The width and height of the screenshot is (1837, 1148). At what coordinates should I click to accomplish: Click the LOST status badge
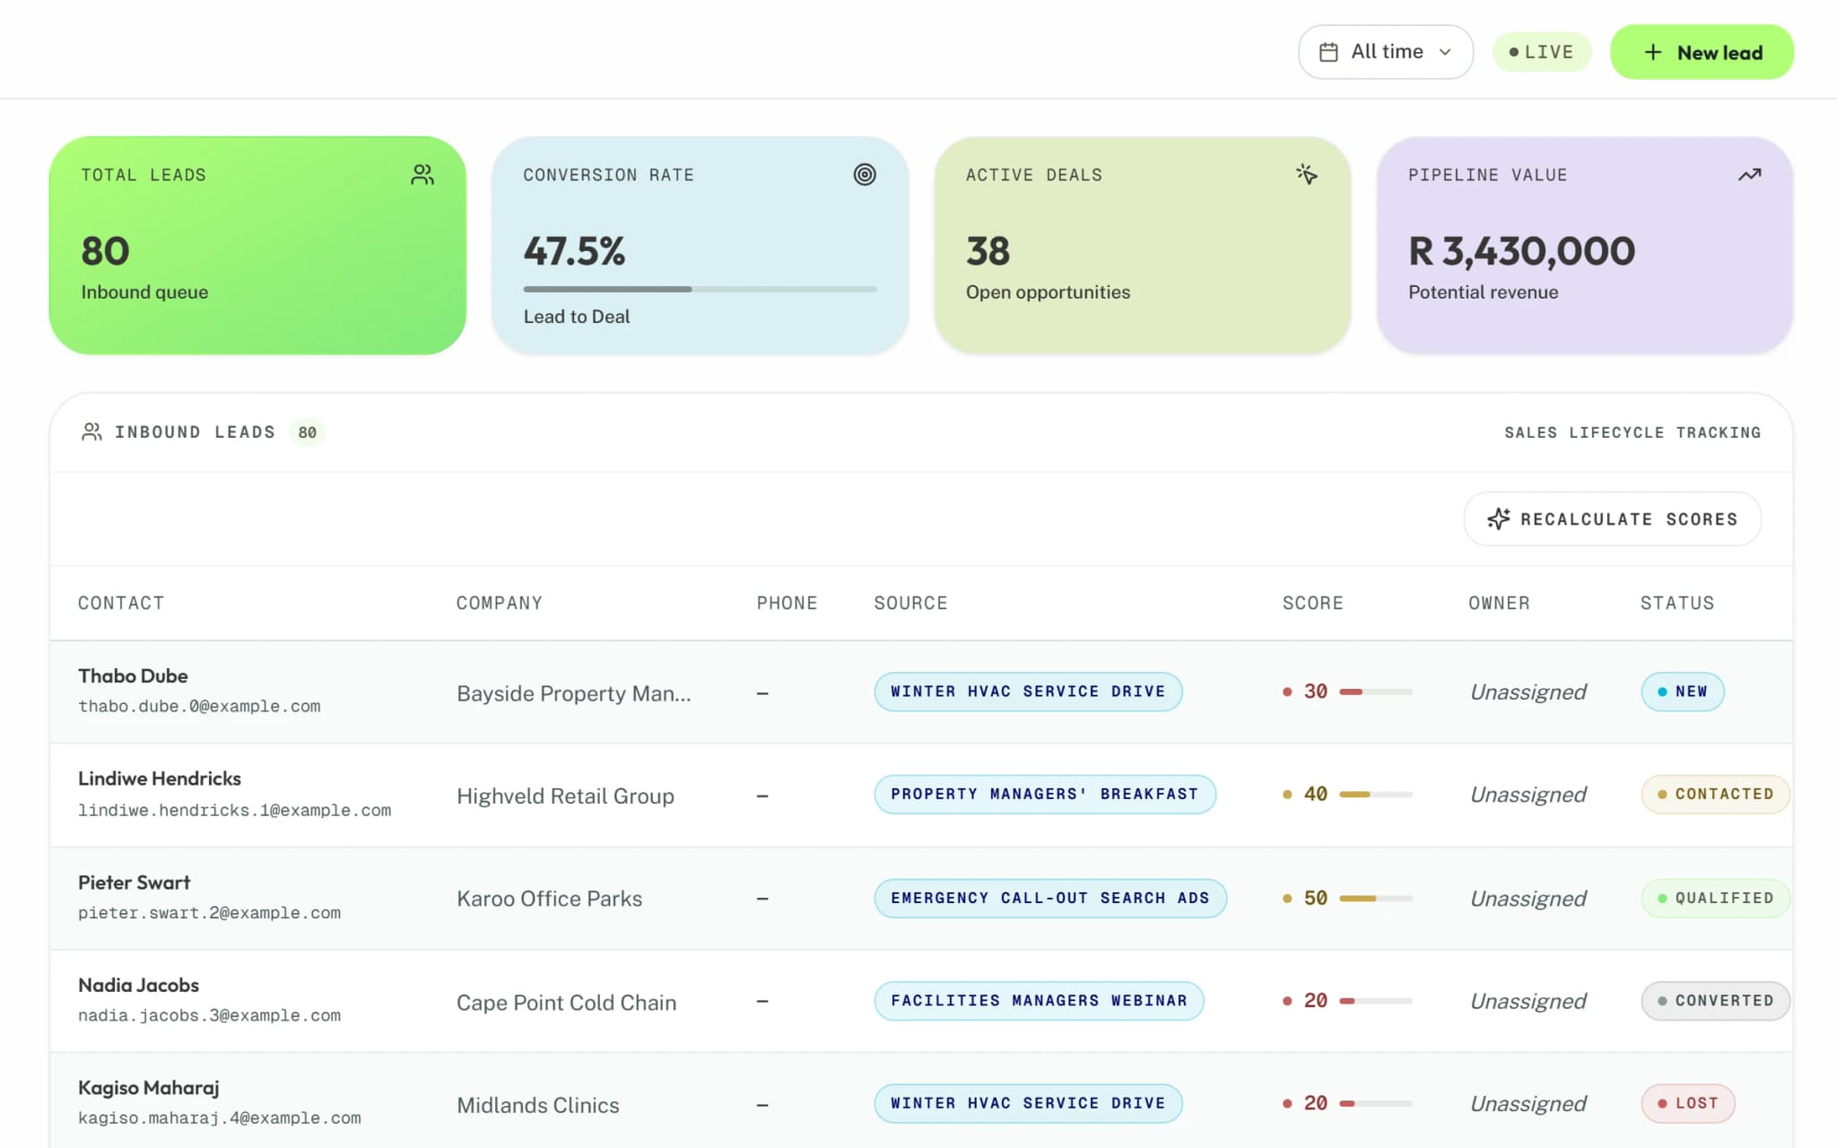click(1688, 1103)
